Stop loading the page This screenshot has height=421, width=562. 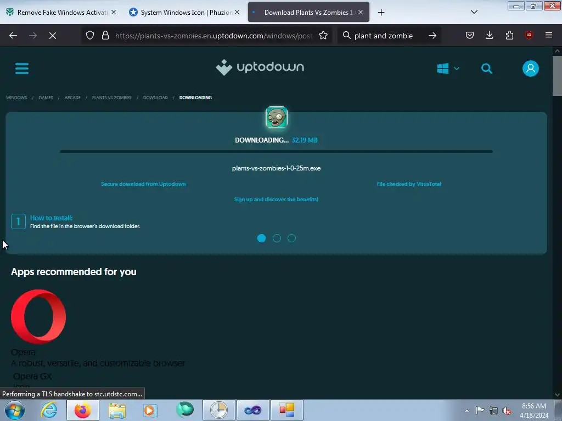pyautogui.click(x=53, y=36)
